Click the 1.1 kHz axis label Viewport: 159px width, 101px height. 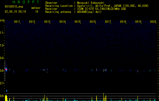pyautogui.click(x=2, y=33)
